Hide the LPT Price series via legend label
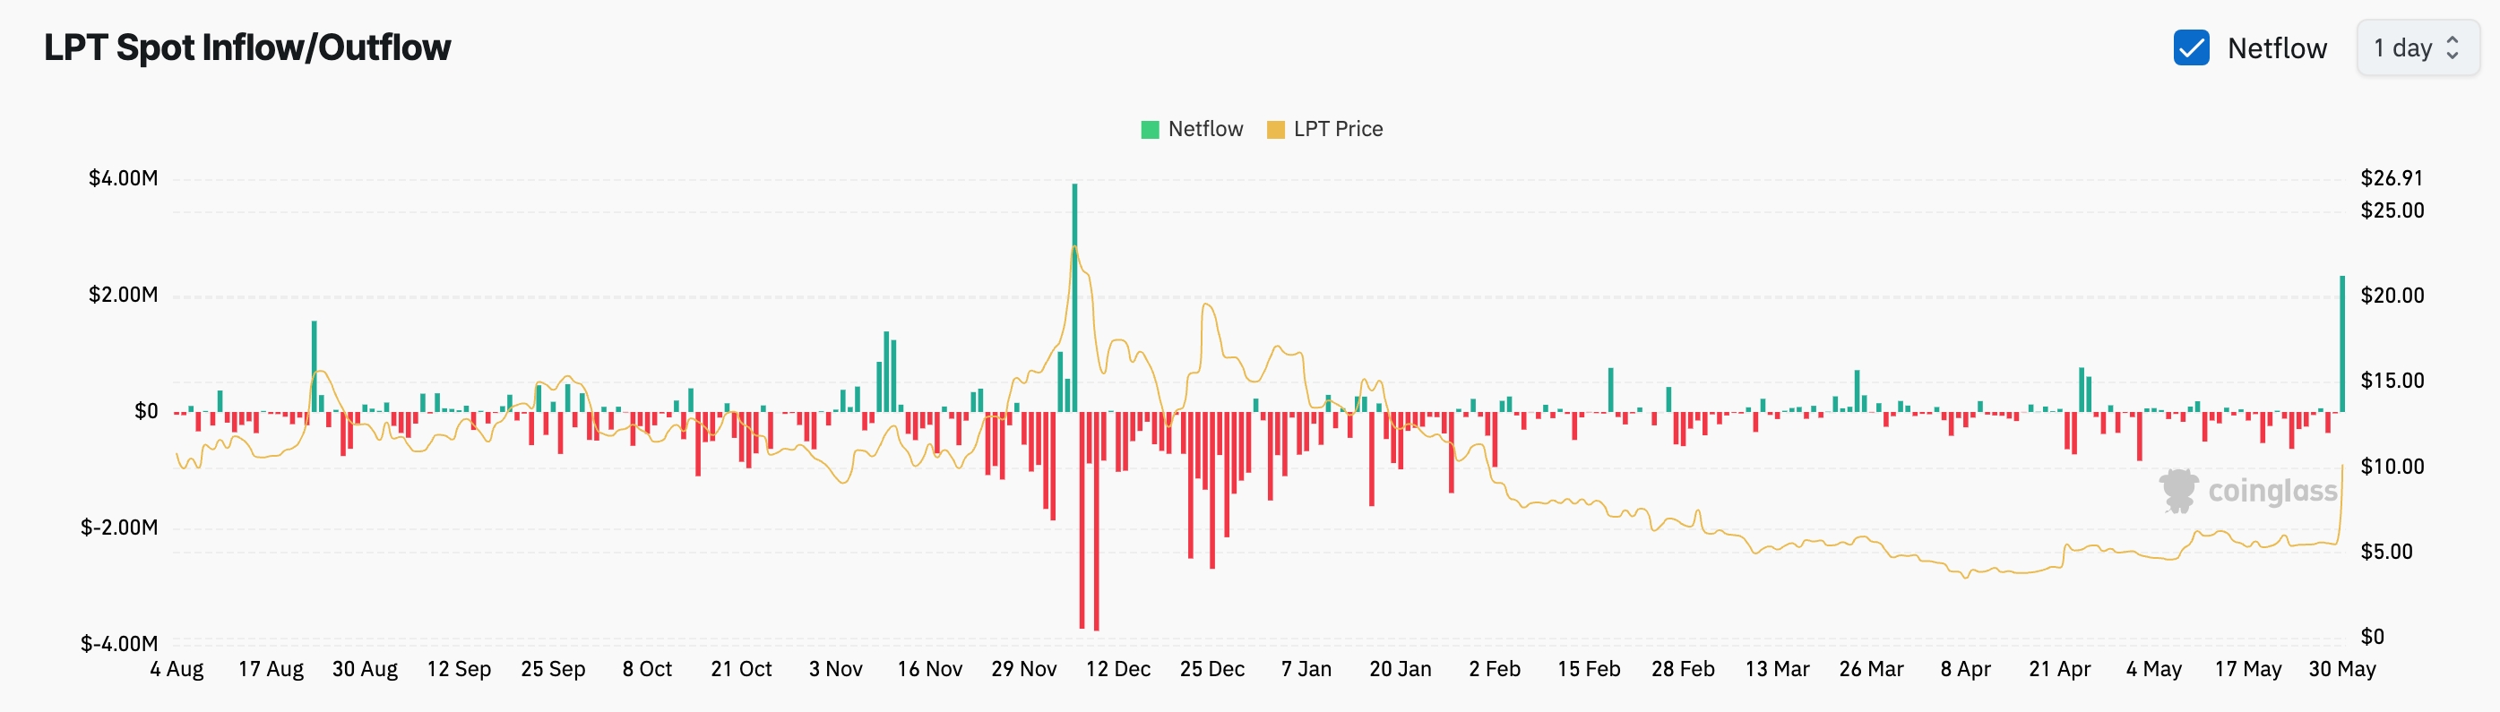Screen dimensions: 2500x712 pyautogui.click(x=1339, y=129)
